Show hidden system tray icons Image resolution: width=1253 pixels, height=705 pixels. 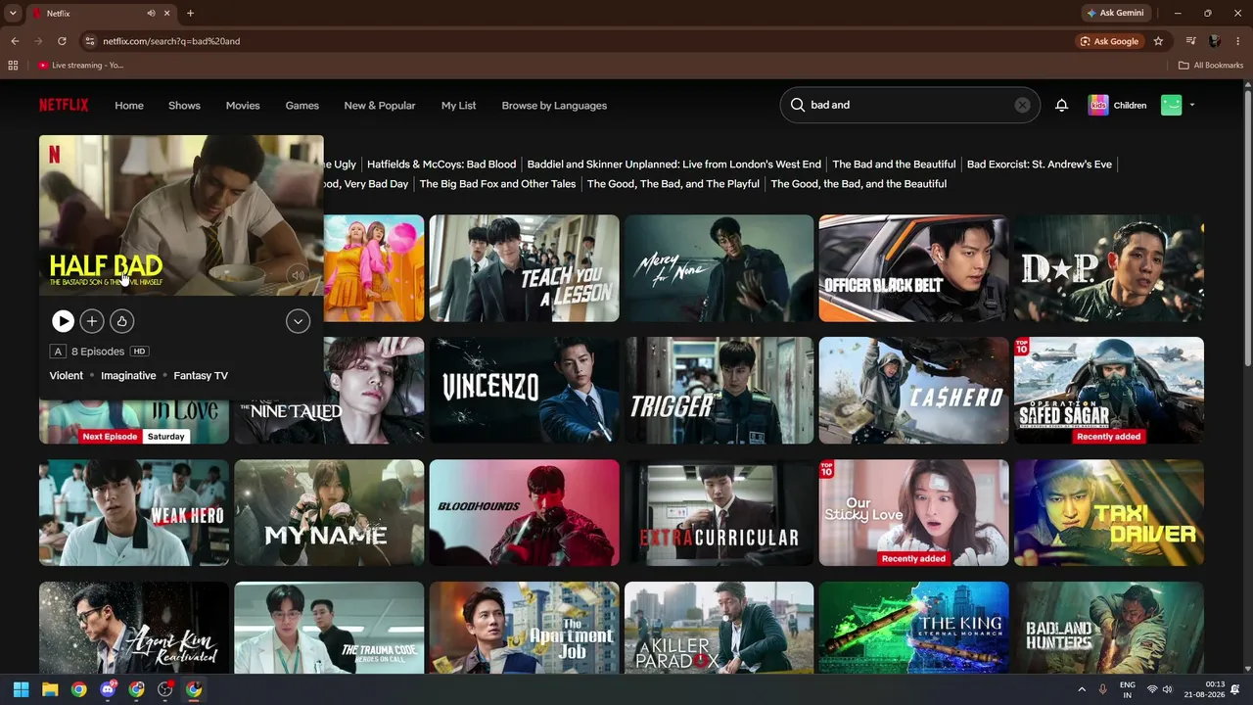(x=1081, y=689)
